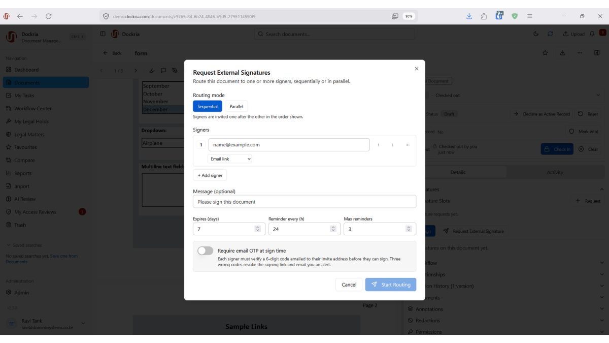Screen dimensions: 609x343
Task: Toggle the right side panel layout icon
Action: (597, 53)
